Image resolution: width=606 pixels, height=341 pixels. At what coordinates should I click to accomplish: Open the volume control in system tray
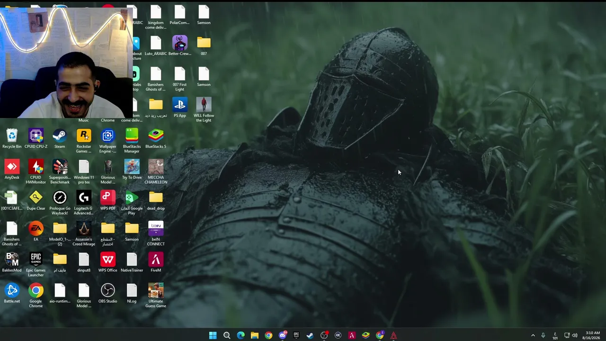[575, 335]
